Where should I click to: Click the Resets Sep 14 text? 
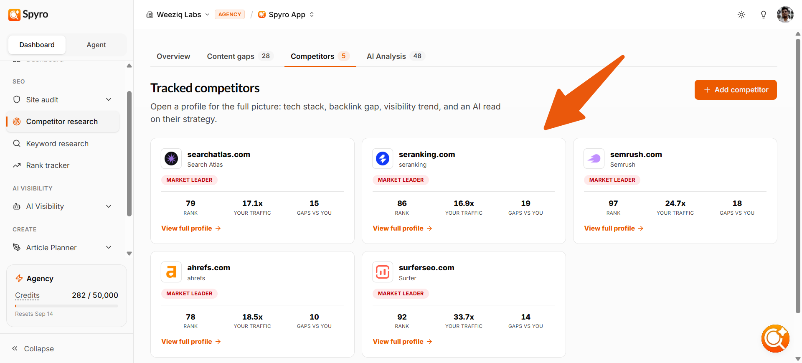[34, 314]
